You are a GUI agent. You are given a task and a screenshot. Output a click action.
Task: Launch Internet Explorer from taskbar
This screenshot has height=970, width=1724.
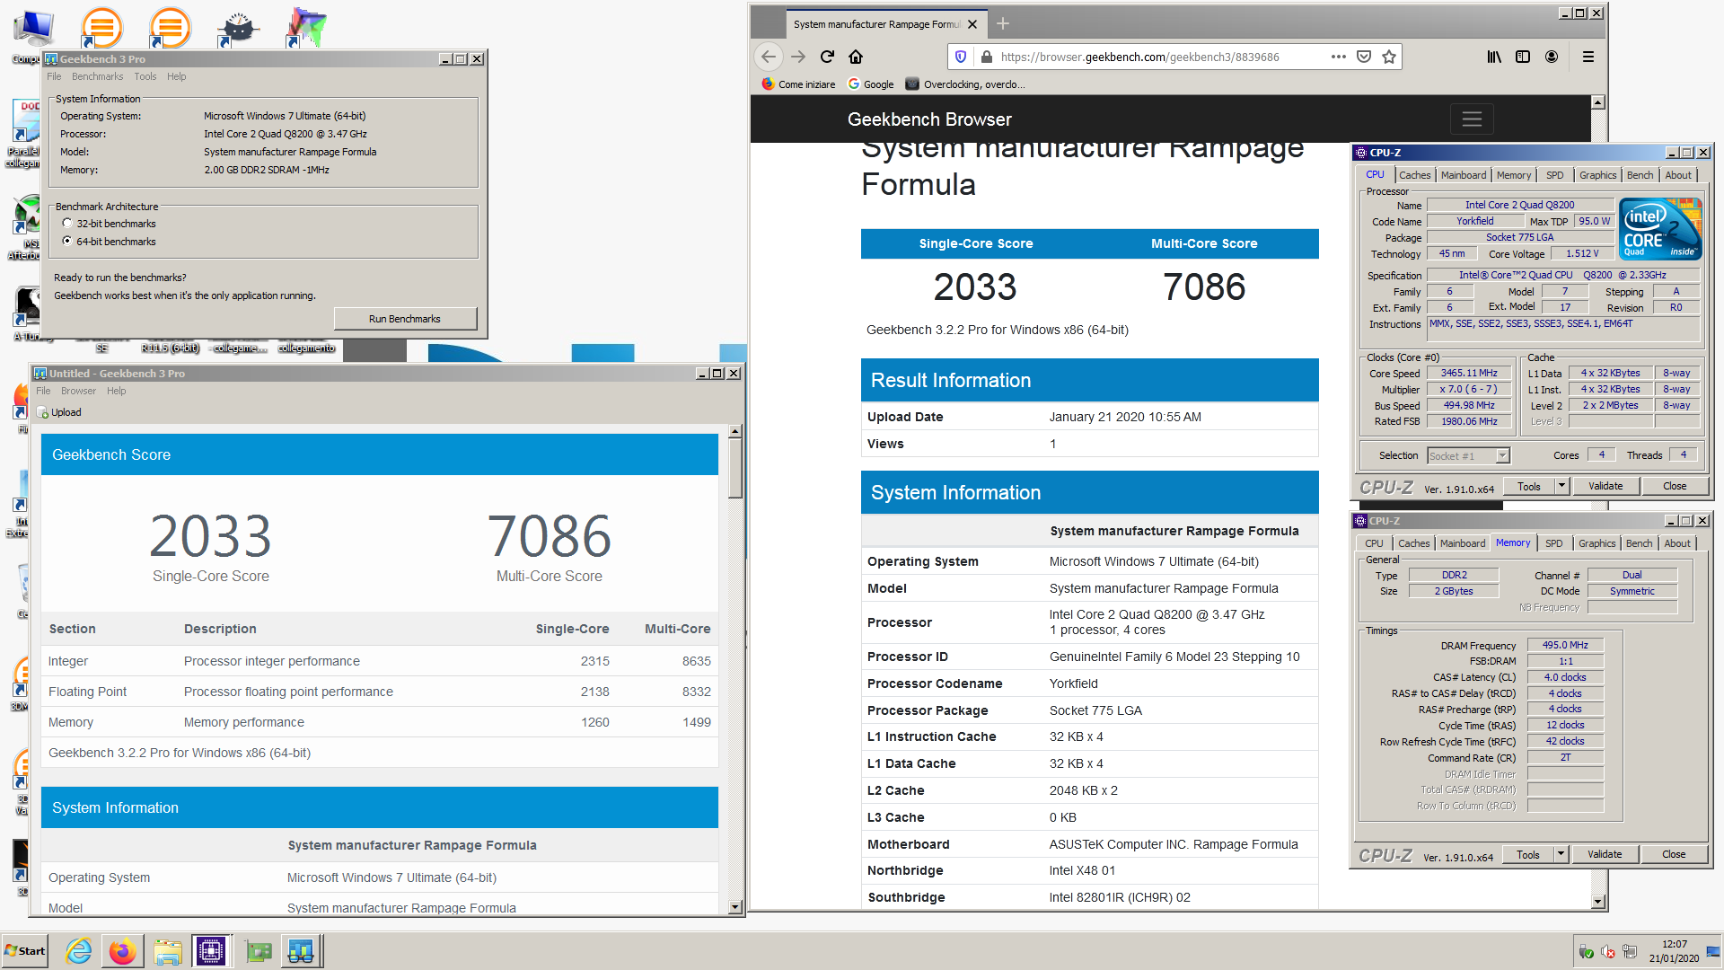79,951
